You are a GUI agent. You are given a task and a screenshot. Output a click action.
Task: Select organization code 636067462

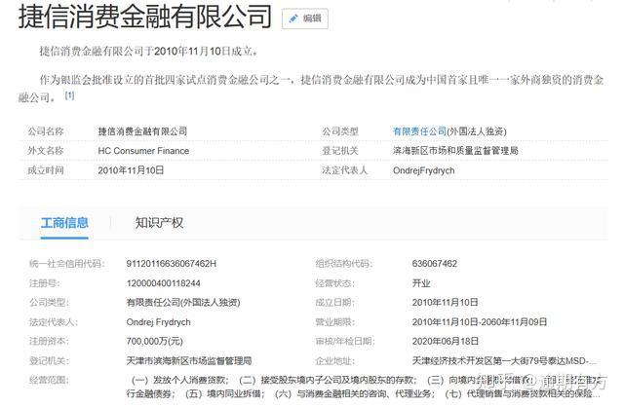pos(435,264)
